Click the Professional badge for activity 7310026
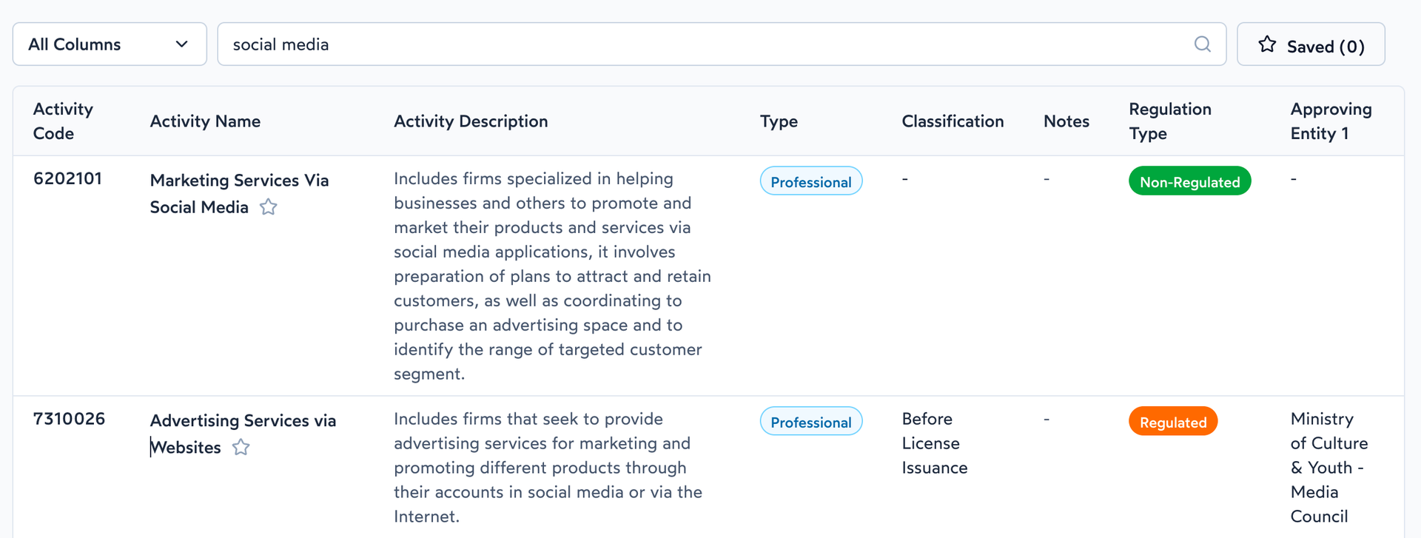Image resolution: width=1421 pixels, height=538 pixels. (x=810, y=421)
